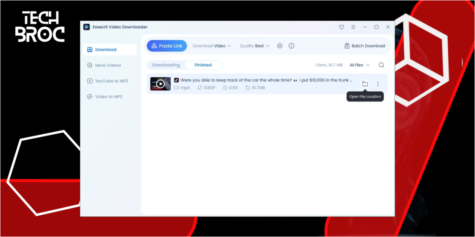The height and width of the screenshot is (237, 475).
Task: Click the video title 'Were you able to keep track...'
Action: 266,80
